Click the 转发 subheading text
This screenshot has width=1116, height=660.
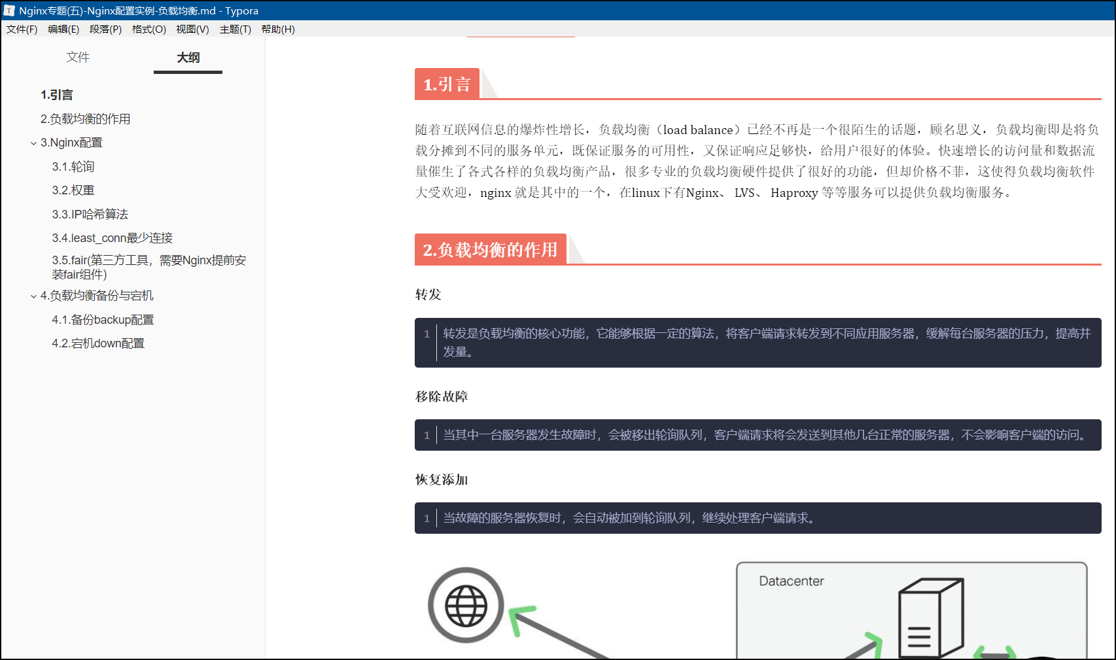[x=428, y=295]
